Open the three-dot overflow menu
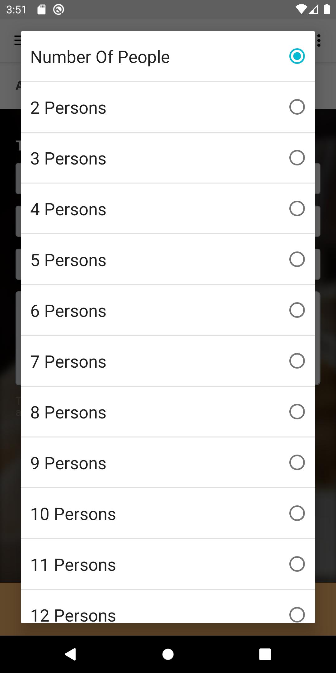Image resolution: width=336 pixels, height=673 pixels. [319, 41]
